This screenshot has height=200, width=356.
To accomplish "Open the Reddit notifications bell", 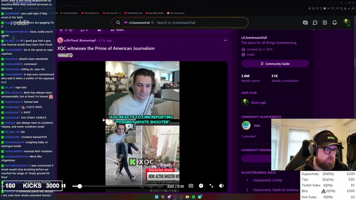I will pos(335,22).
